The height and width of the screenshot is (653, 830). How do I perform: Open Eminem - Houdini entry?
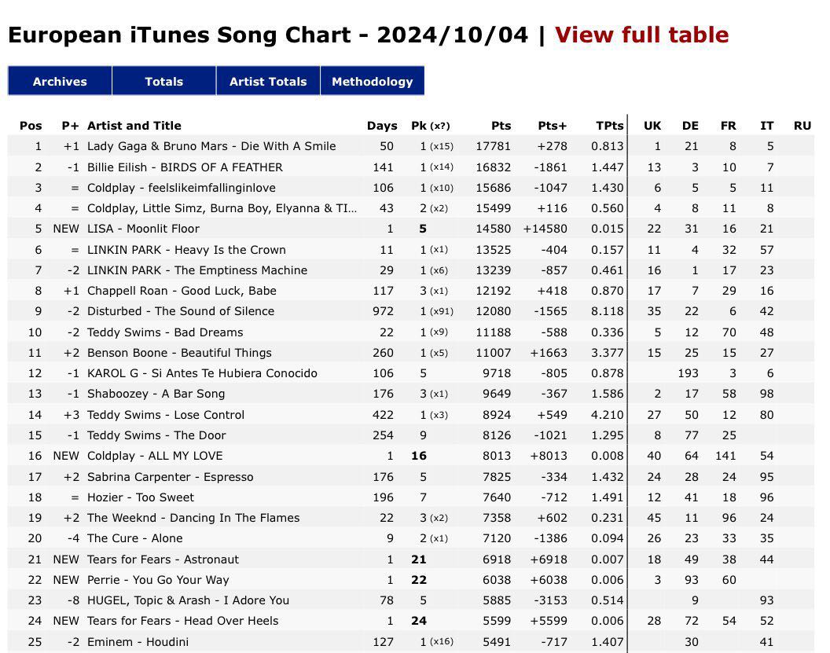tap(138, 642)
